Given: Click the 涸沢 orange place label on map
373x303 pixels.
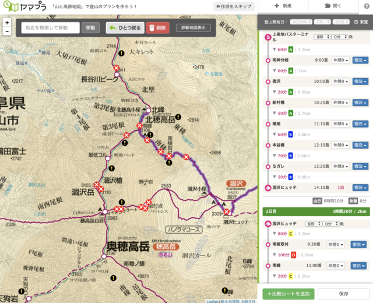Looking at the screenshot, I should pyautogui.click(x=236, y=184).
